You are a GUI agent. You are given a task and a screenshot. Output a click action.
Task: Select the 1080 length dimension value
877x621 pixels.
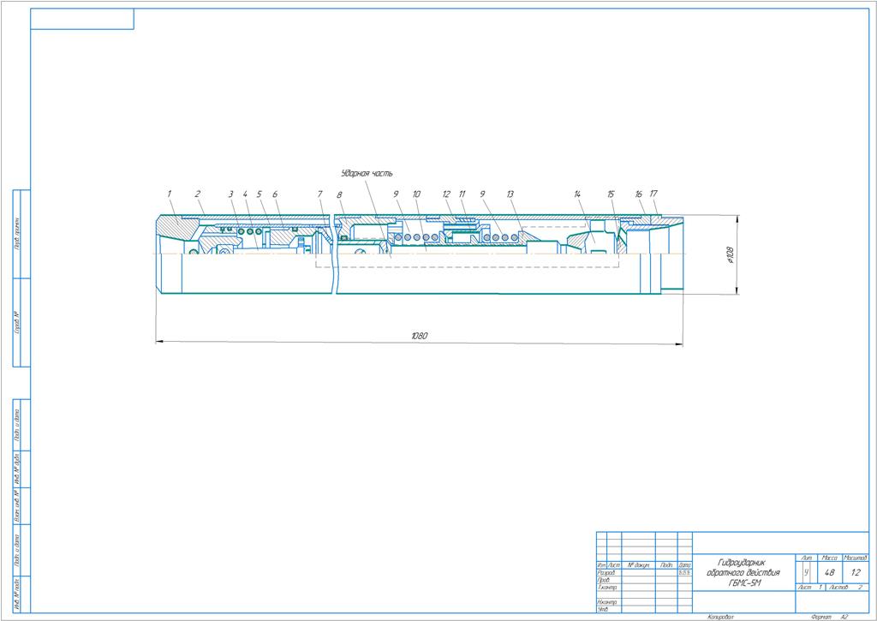pyautogui.click(x=420, y=336)
